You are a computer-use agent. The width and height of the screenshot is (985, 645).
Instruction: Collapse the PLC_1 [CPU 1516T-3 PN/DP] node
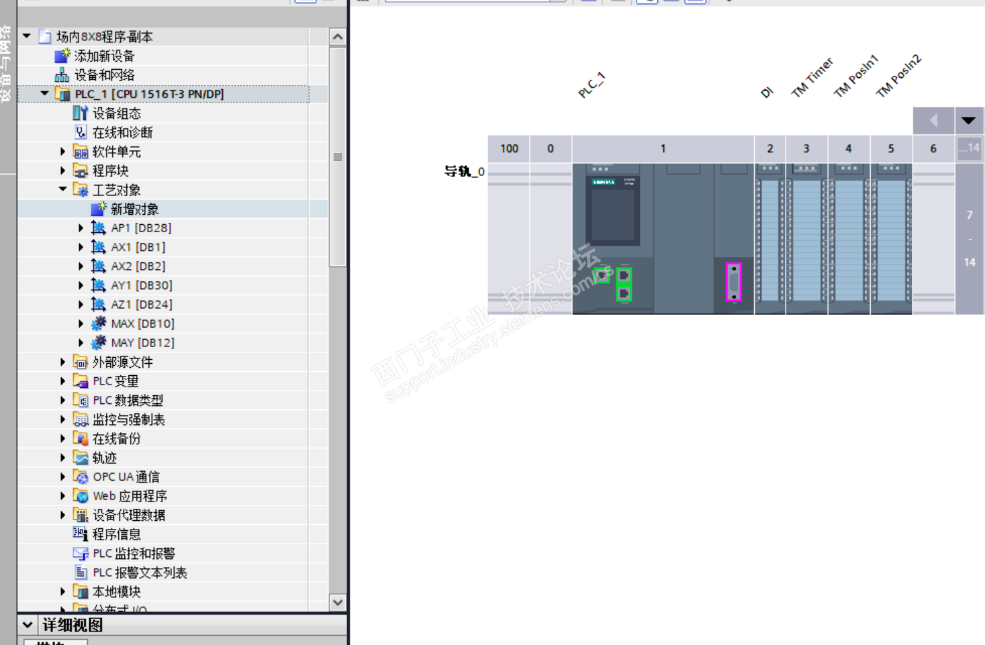[45, 94]
